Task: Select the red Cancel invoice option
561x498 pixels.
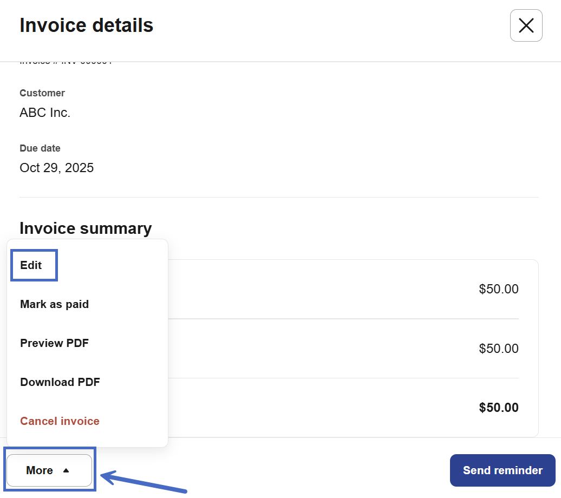Action: 60,421
